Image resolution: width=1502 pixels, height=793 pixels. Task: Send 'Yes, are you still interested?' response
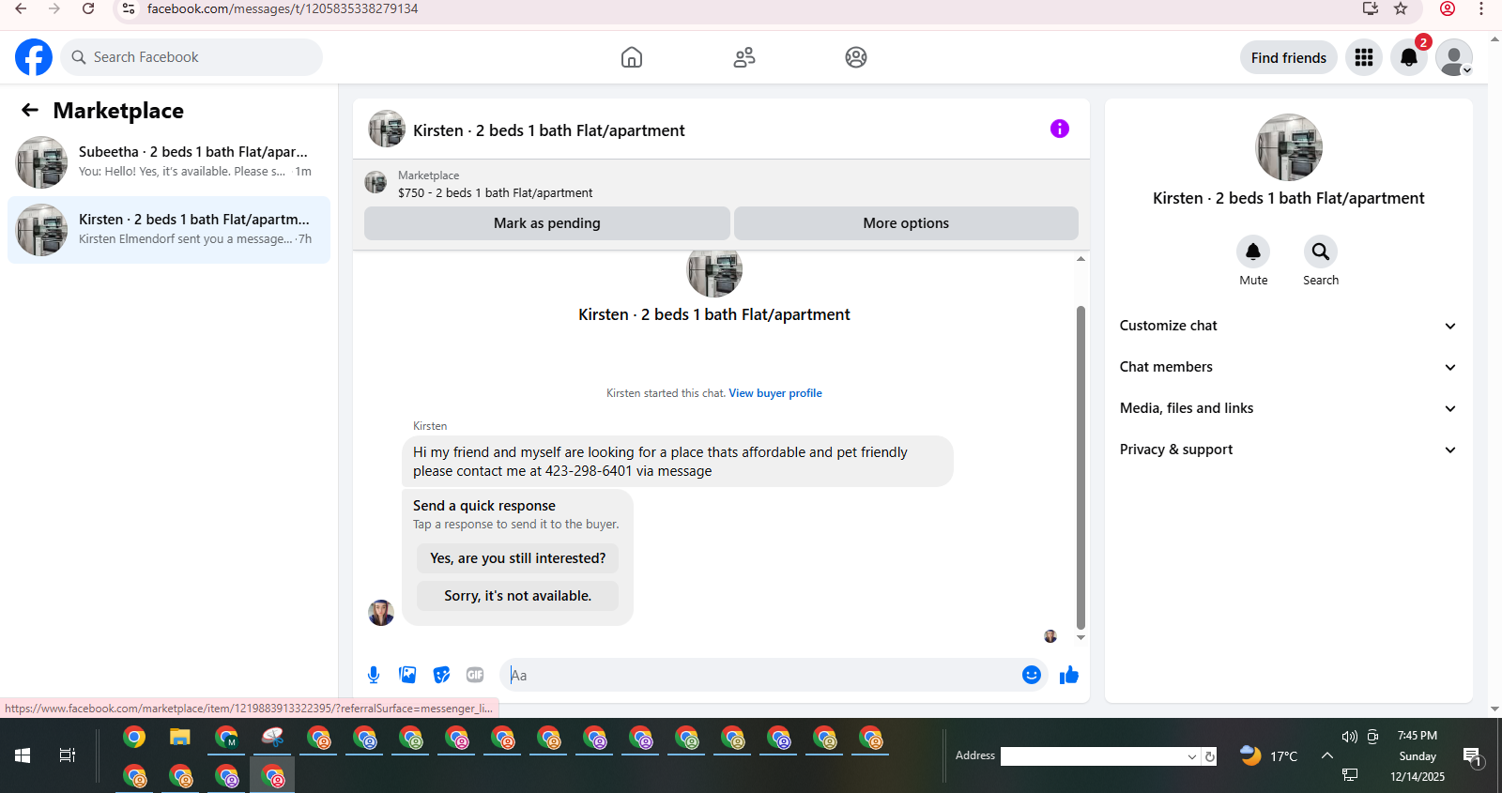[518, 558]
